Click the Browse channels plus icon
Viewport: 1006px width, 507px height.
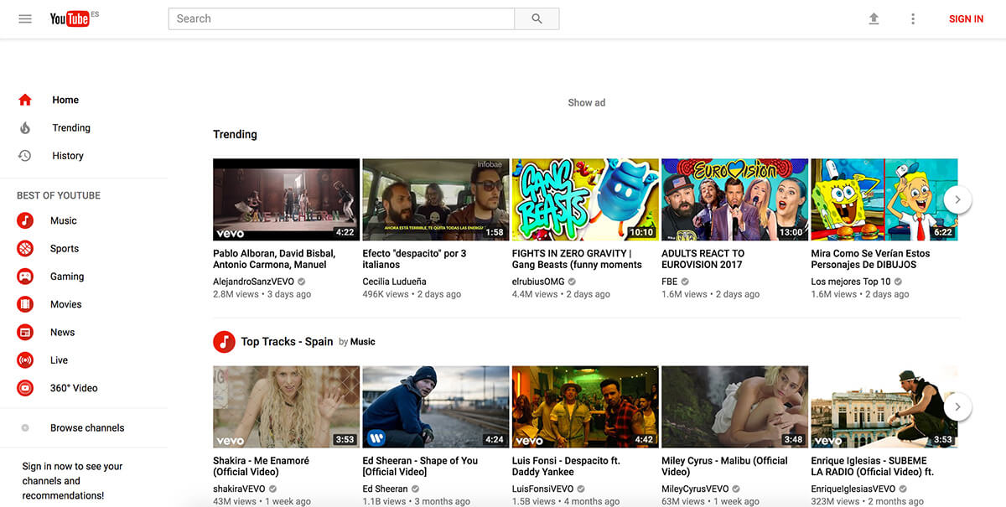(x=25, y=427)
